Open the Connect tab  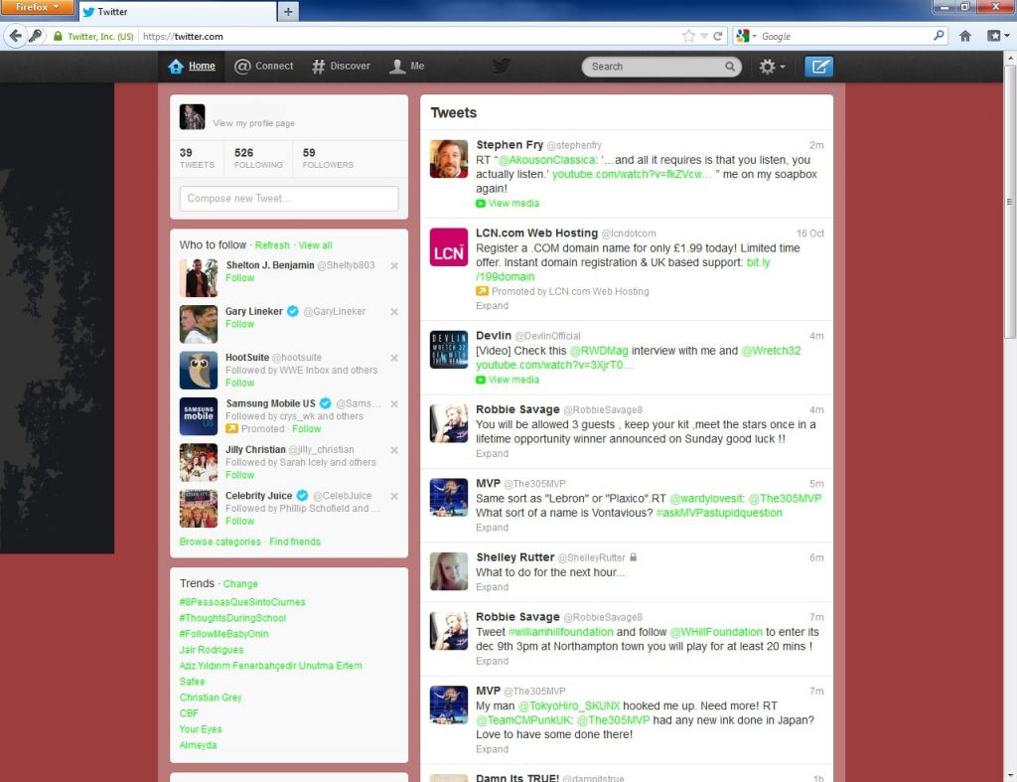[x=264, y=67]
